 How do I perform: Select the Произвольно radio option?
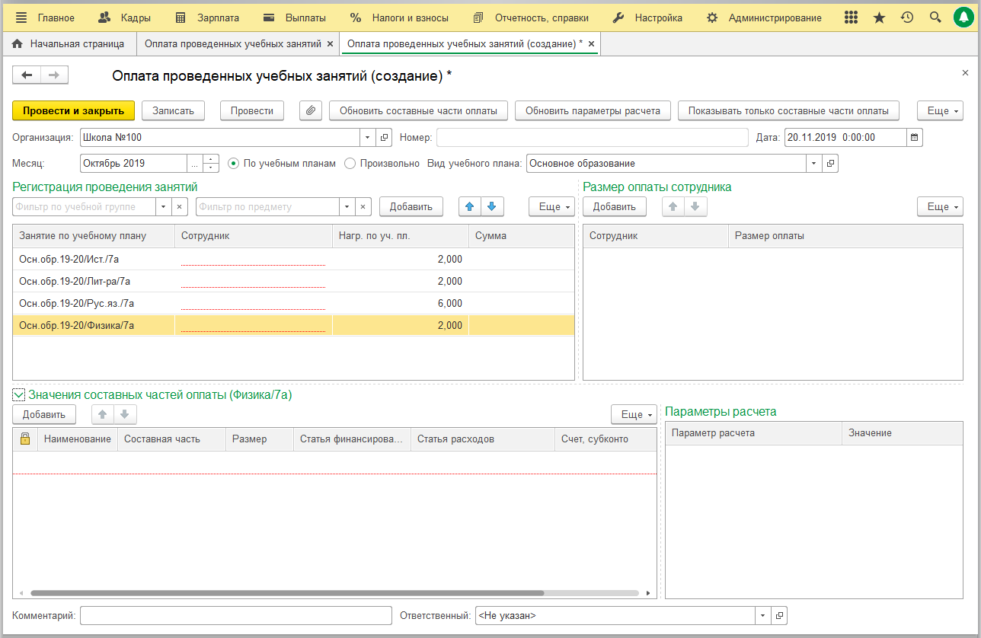pyautogui.click(x=350, y=163)
